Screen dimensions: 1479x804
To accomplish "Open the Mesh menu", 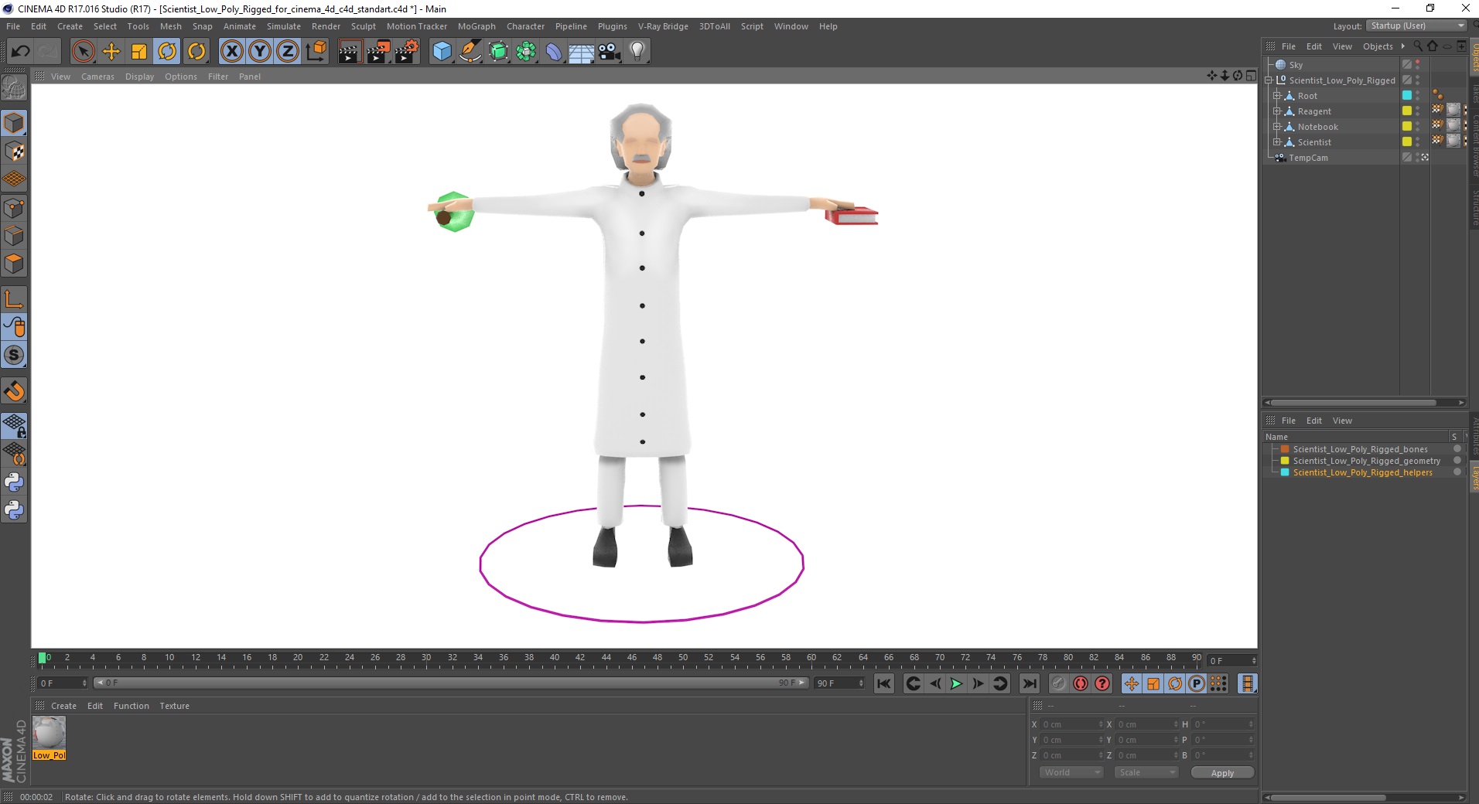I will click(x=170, y=26).
